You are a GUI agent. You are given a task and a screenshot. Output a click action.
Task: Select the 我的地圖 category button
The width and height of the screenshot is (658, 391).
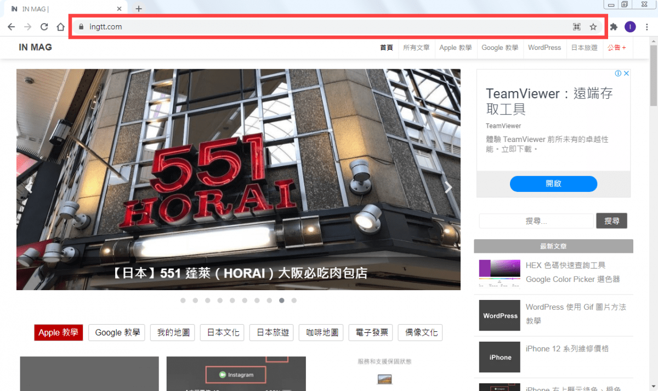(x=173, y=332)
